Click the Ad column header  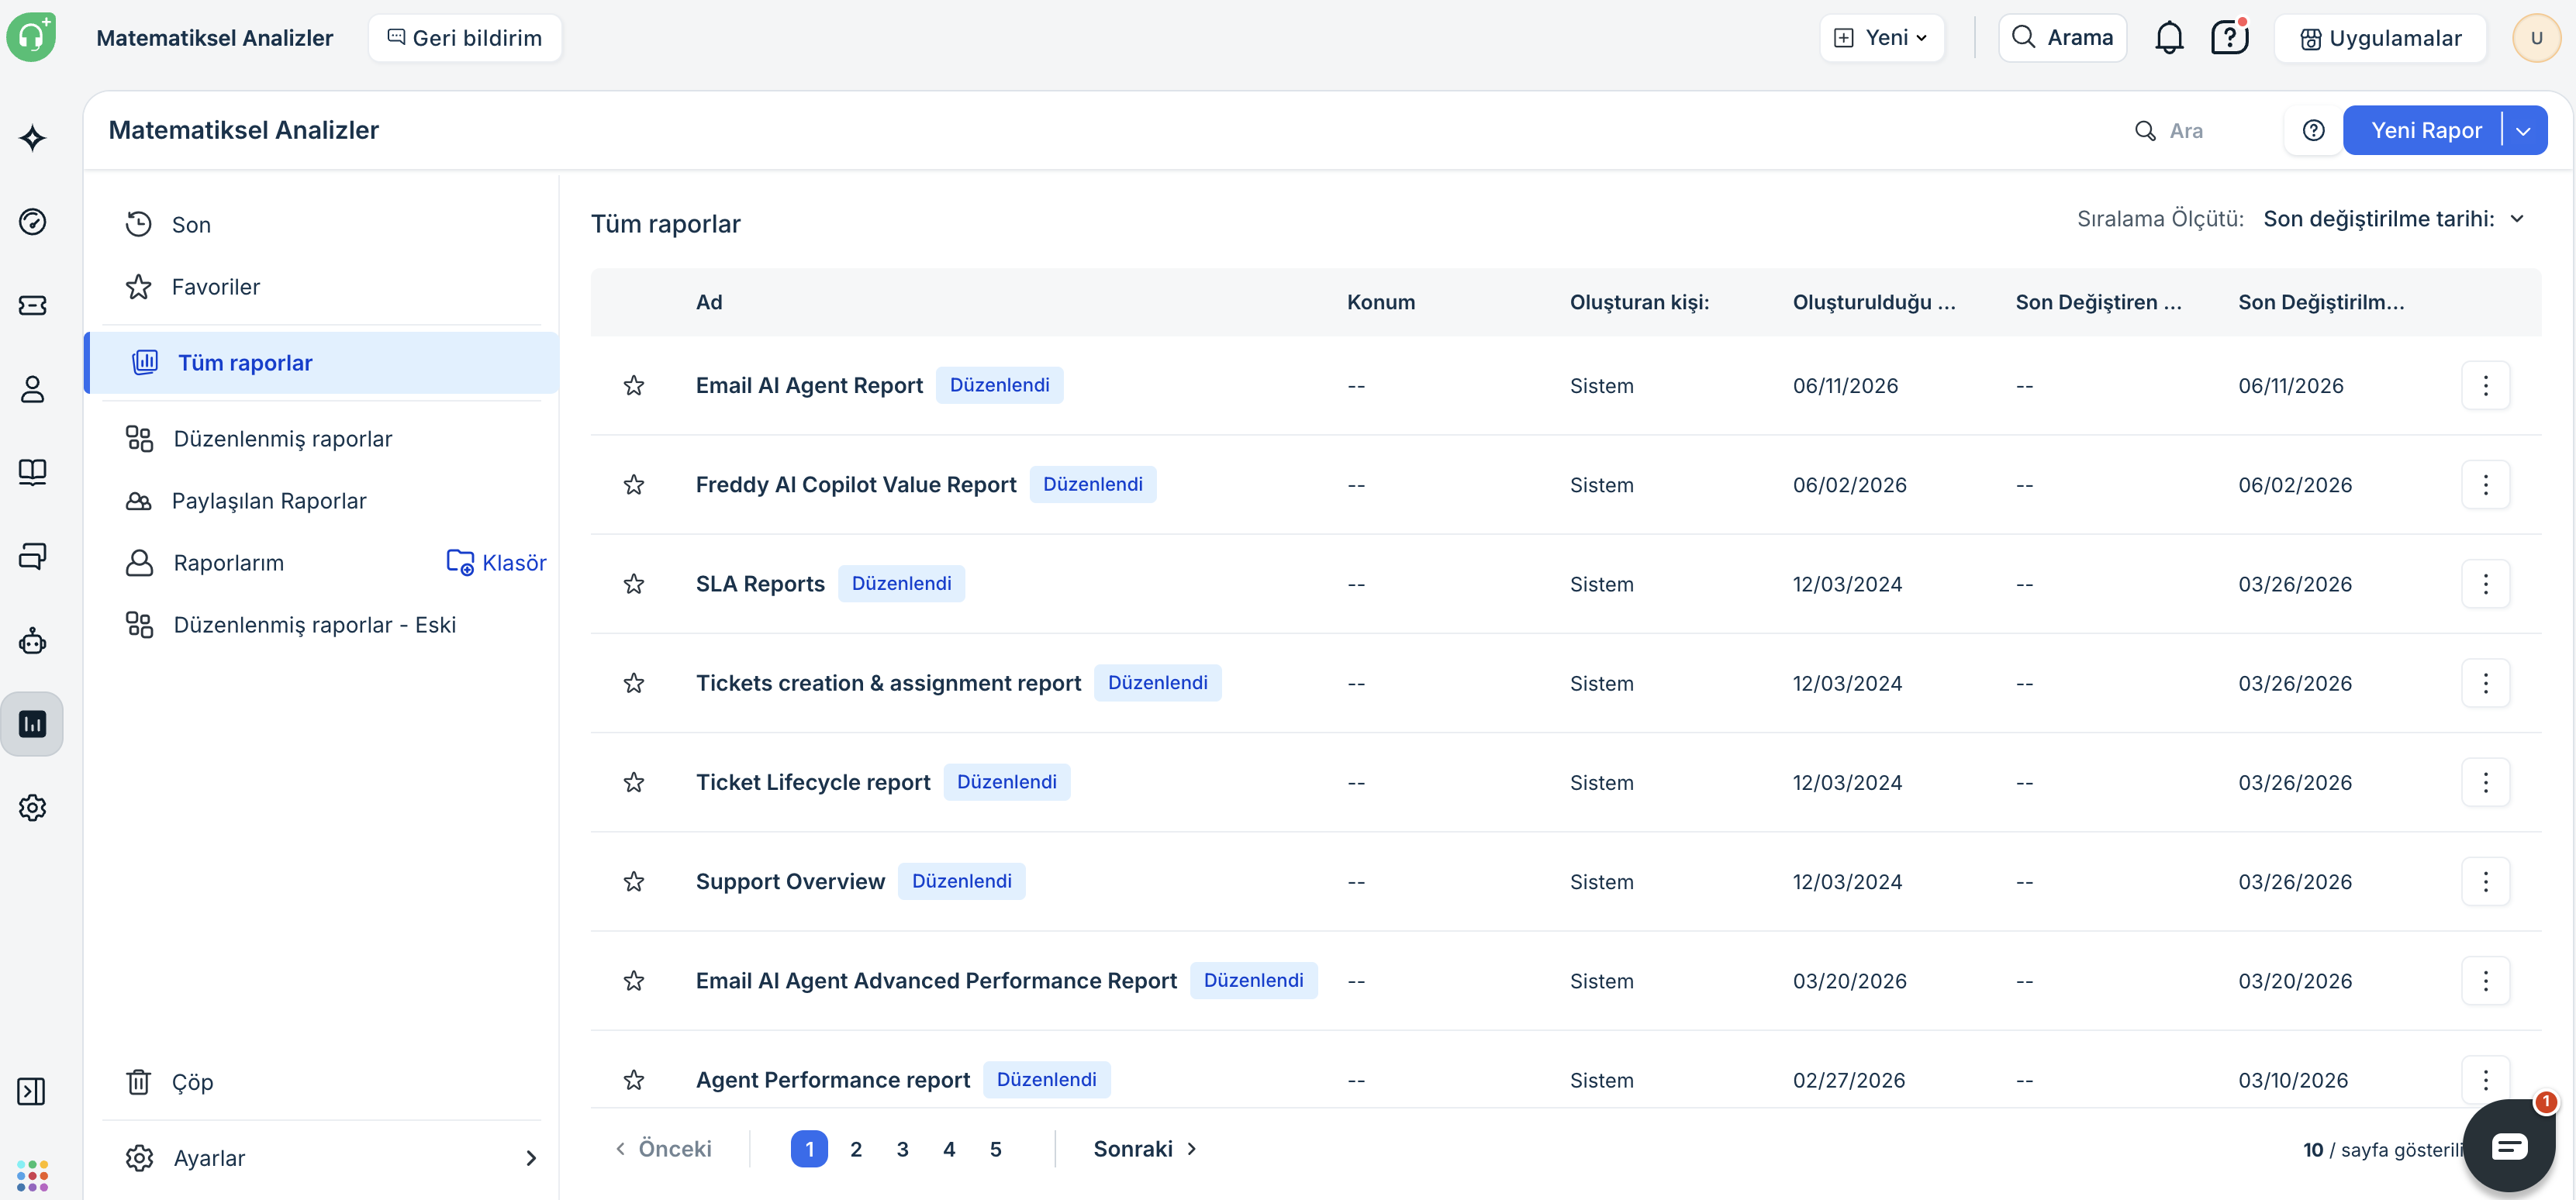pos(709,302)
